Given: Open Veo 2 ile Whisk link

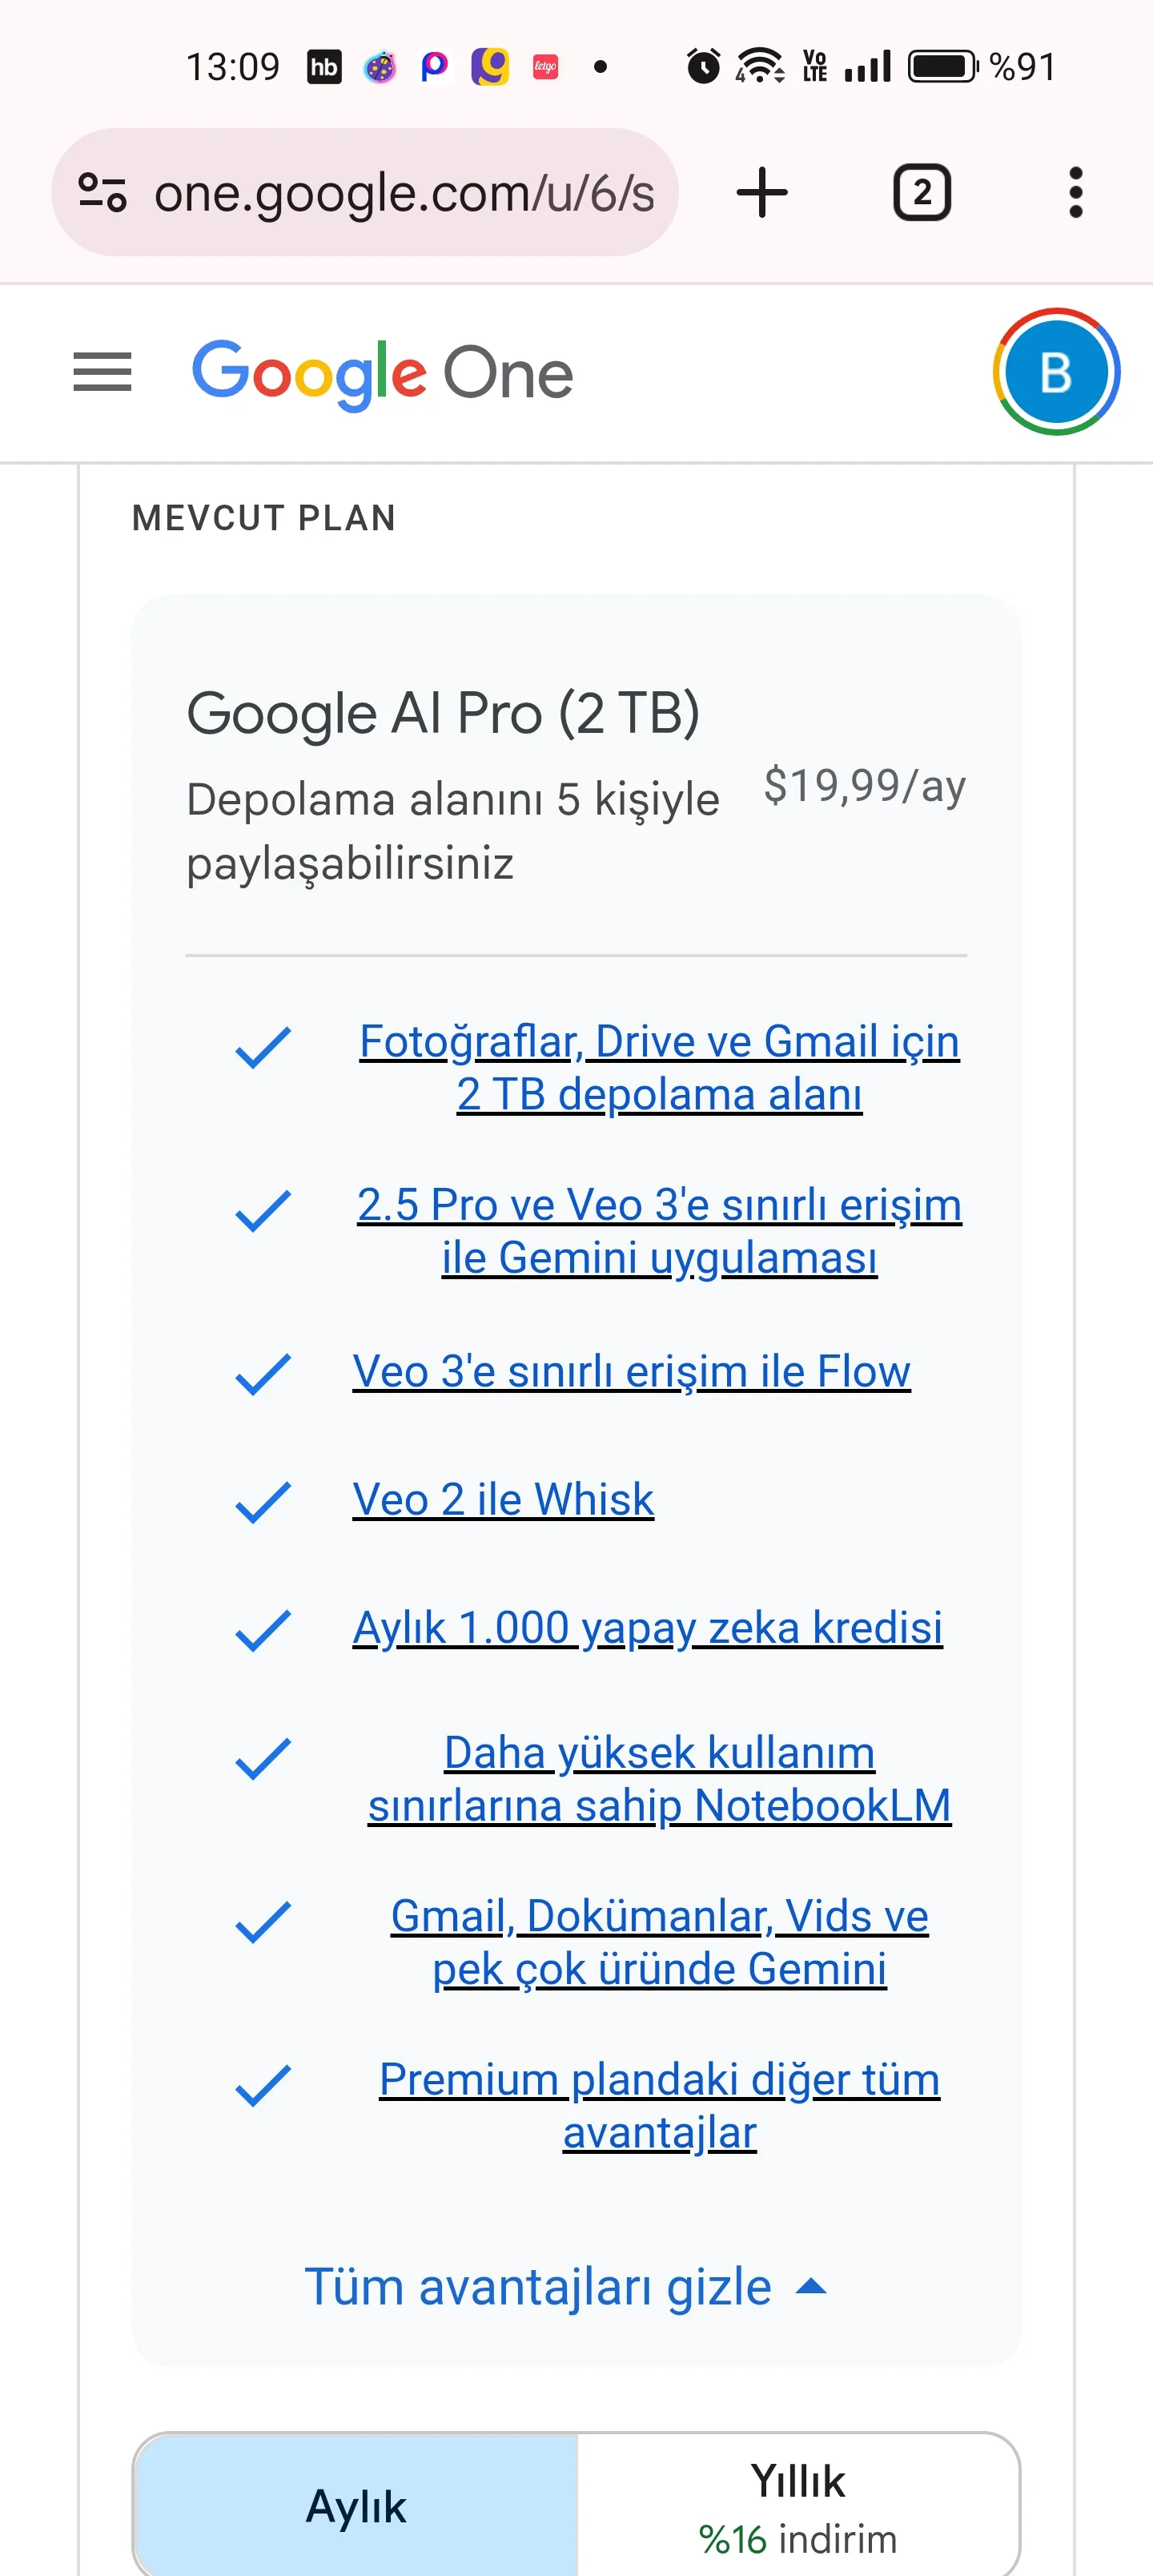Looking at the screenshot, I should tap(503, 1499).
